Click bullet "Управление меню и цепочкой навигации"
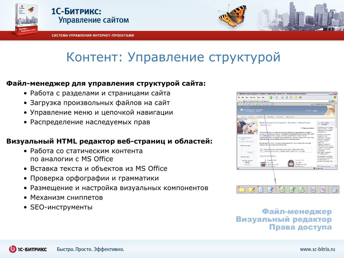This screenshot has height=258, width=344. click(101, 113)
